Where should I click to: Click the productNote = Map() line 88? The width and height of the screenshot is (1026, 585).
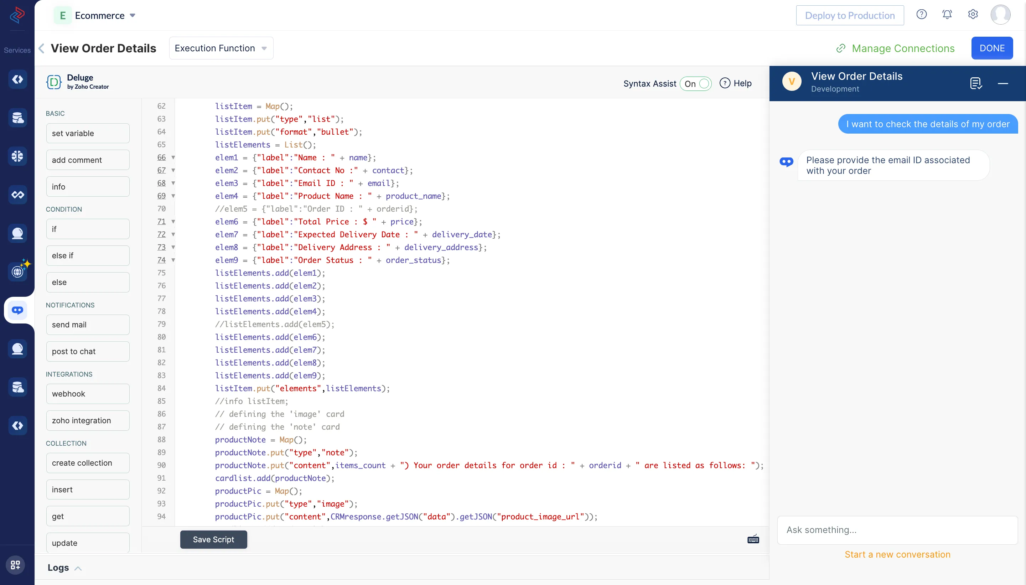[261, 440]
